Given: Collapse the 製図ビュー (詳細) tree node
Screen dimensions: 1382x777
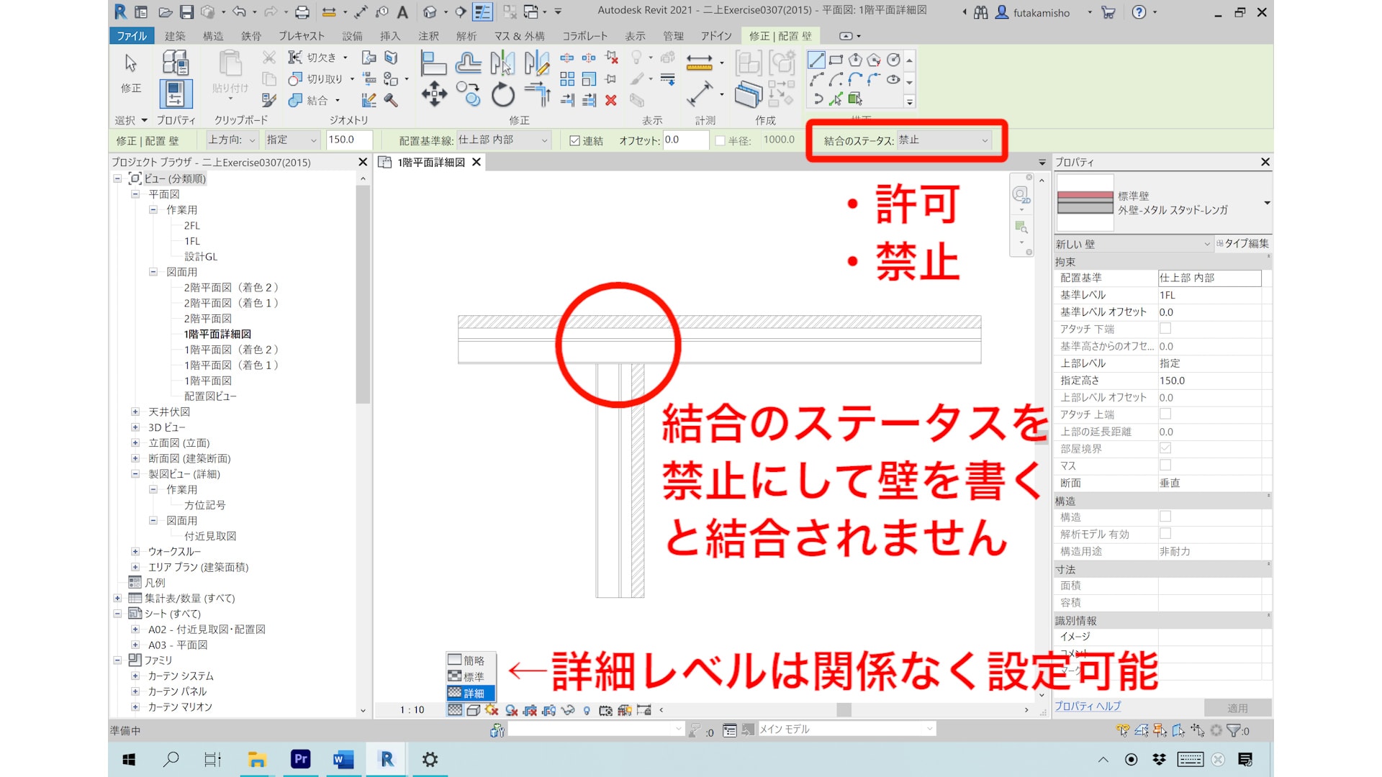Looking at the screenshot, I should [x=135, y=474].
